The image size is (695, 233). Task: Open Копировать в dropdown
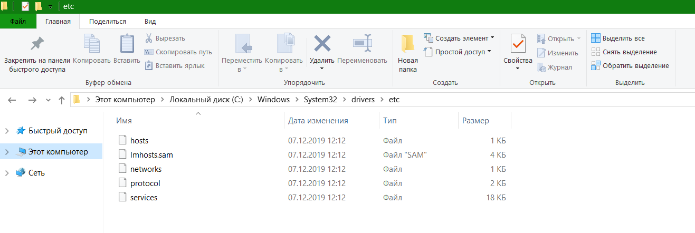tap(284, 54)
